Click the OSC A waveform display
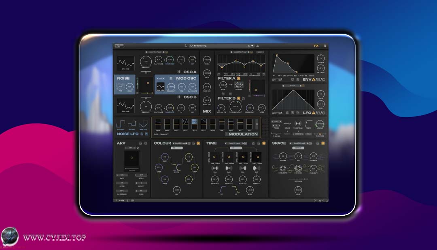The width and height of the screenshot is (437, 250). 125,63
